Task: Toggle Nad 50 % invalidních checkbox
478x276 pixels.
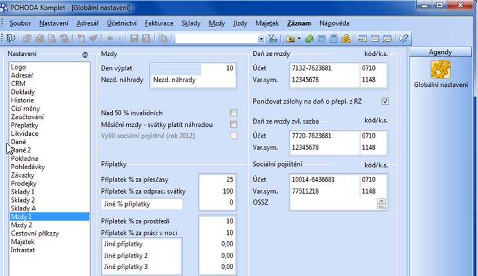Action: pyautogui.click(x=233, y=113)
